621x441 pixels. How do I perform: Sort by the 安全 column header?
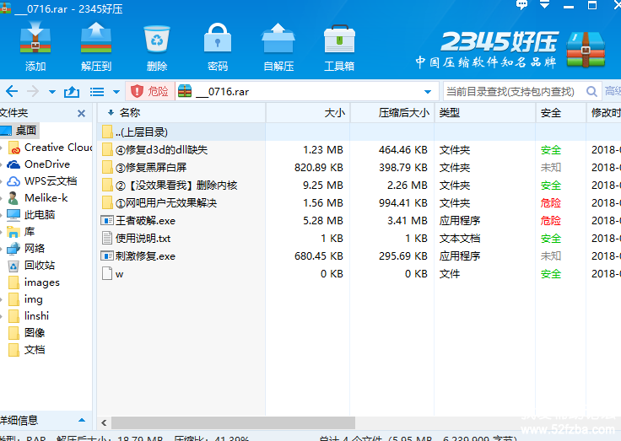pos(561,113)
